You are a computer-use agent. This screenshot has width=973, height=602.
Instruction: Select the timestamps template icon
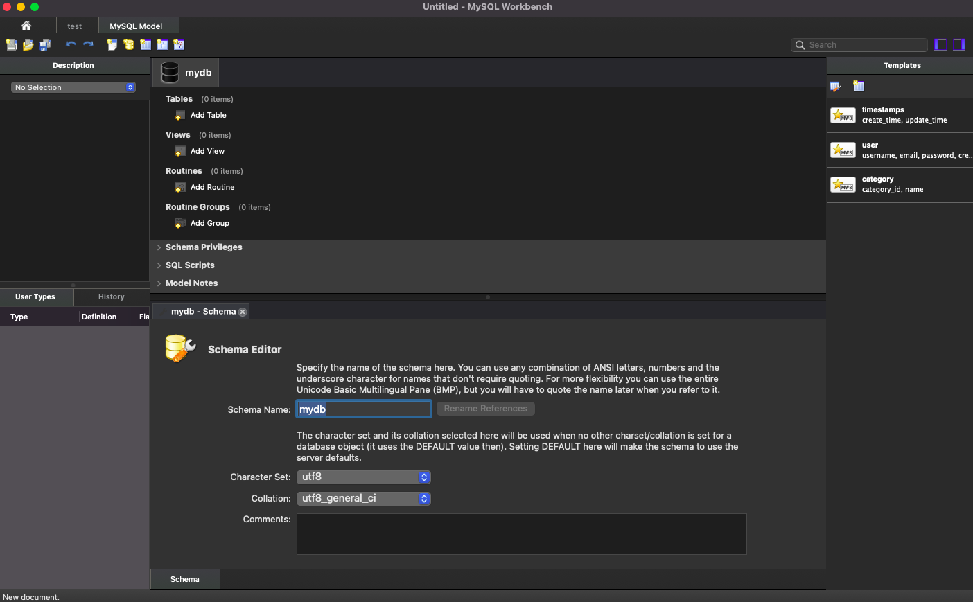click(843, 116)
